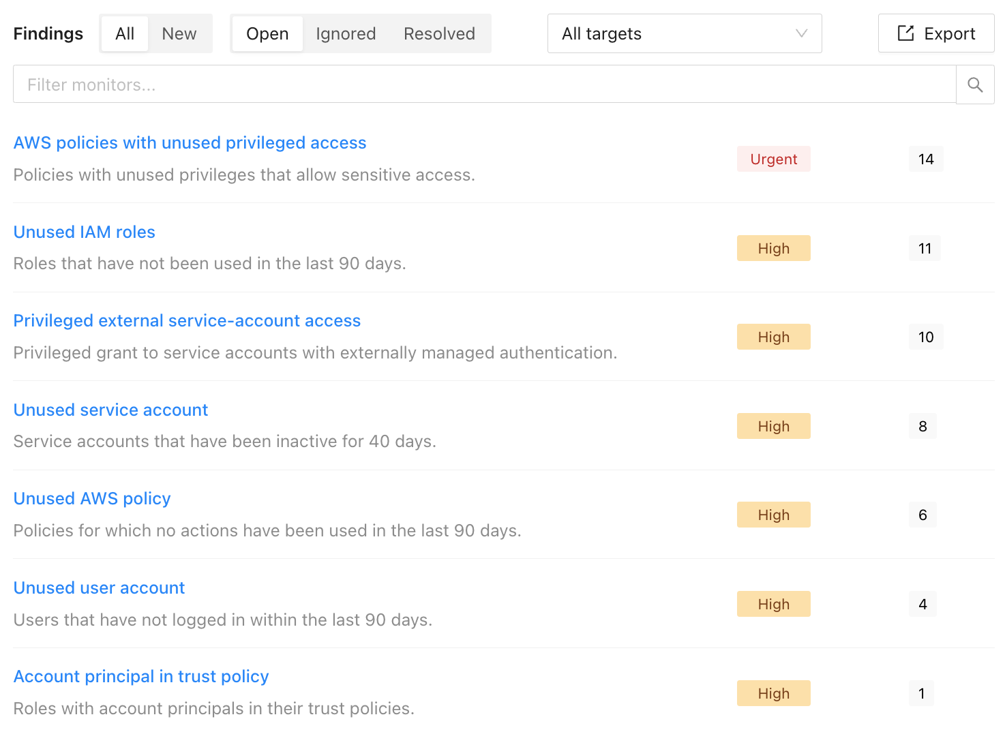Switch to the Ignored tab

coord(346,33)
